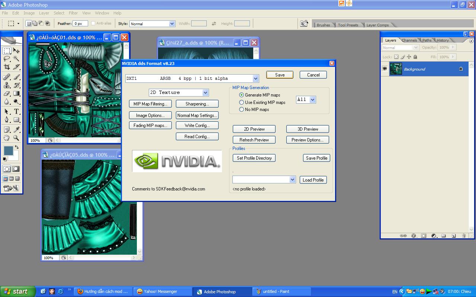Open the layer blend mode Normal dropdown

click(416, 48)
